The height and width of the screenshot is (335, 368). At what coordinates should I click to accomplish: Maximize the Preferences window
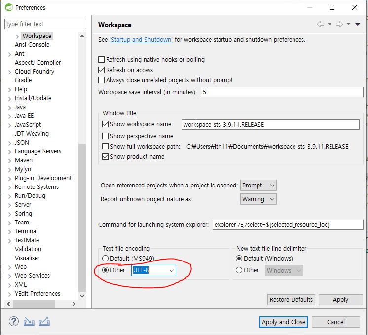click(332, 7)
